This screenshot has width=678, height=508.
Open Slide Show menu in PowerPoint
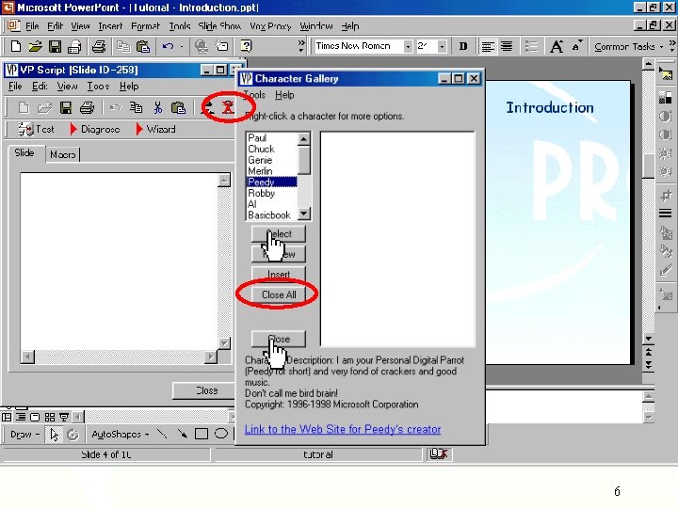[x=219, y=26]
